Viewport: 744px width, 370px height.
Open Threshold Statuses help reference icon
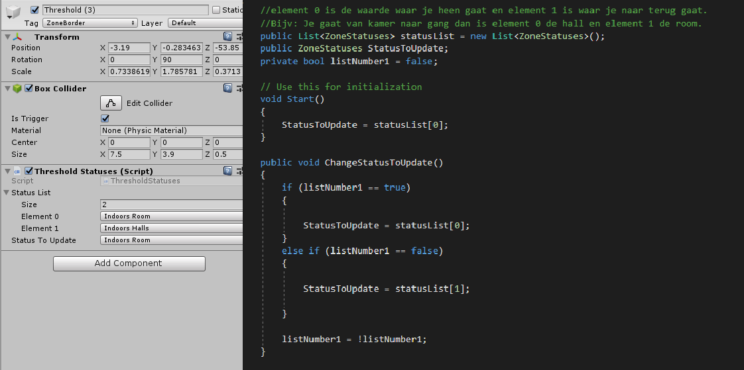[x=227, y=171]
